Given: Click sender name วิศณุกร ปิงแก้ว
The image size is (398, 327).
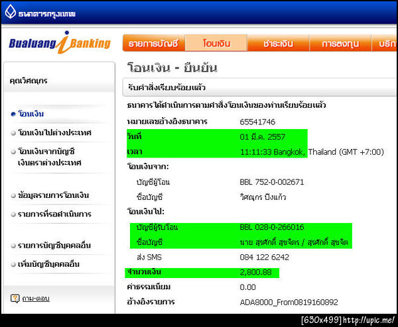Looking at the screenshot, I should (x=263, y=197).
